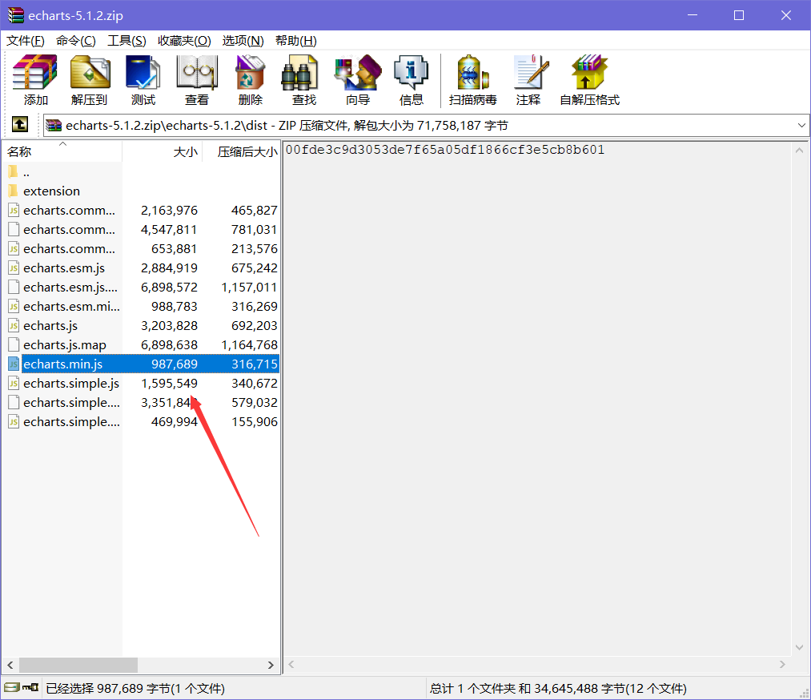811x700 pixels.
Task: Click the packed size 155,906
Action: click(x=255, y=421)
